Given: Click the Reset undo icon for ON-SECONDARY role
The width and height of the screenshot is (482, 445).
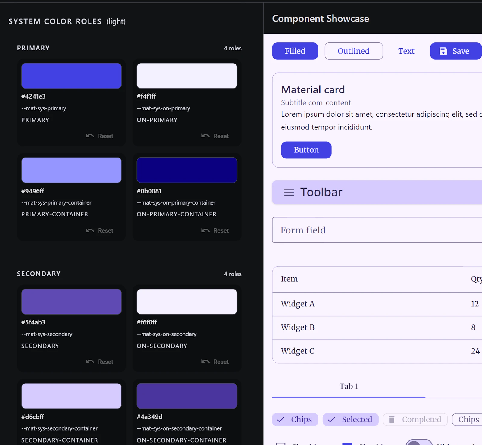Looking at the screenshot, I should tap(205, 362).
